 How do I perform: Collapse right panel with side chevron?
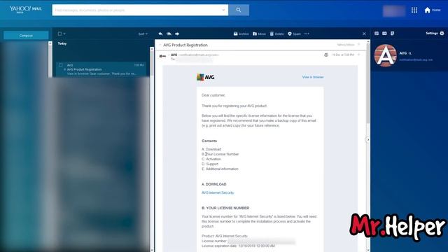[x=368, y=140]
